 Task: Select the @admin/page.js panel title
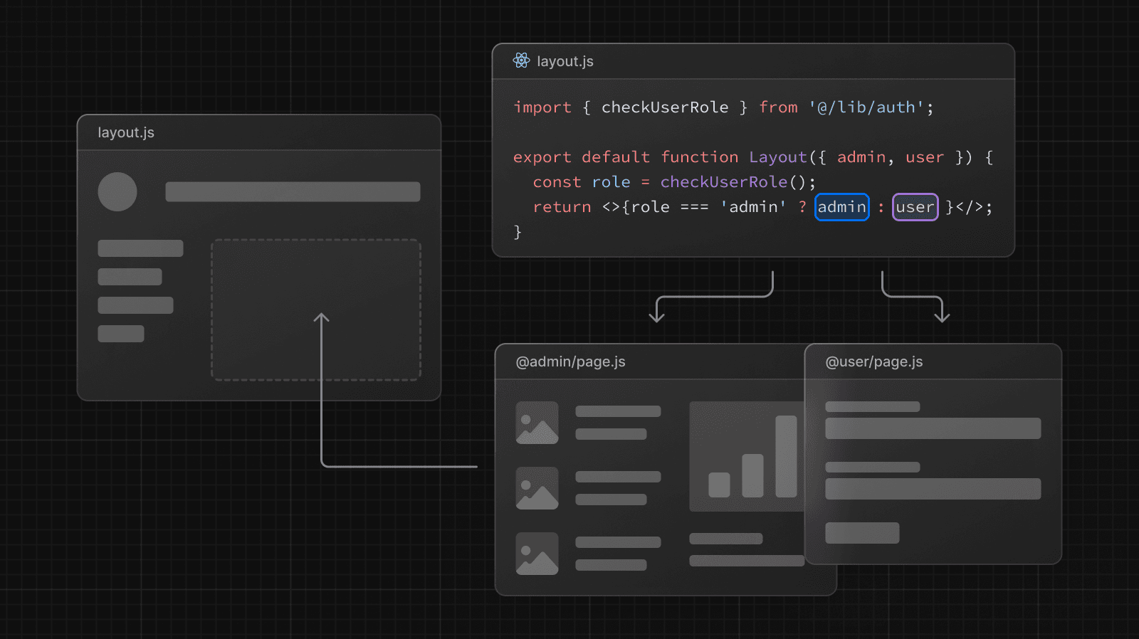(x=570, y=361)
